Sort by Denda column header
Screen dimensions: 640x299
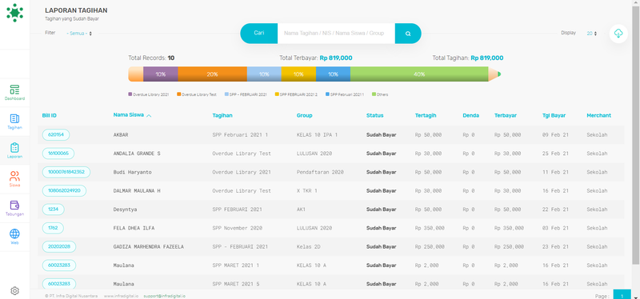tap(471, 115)
